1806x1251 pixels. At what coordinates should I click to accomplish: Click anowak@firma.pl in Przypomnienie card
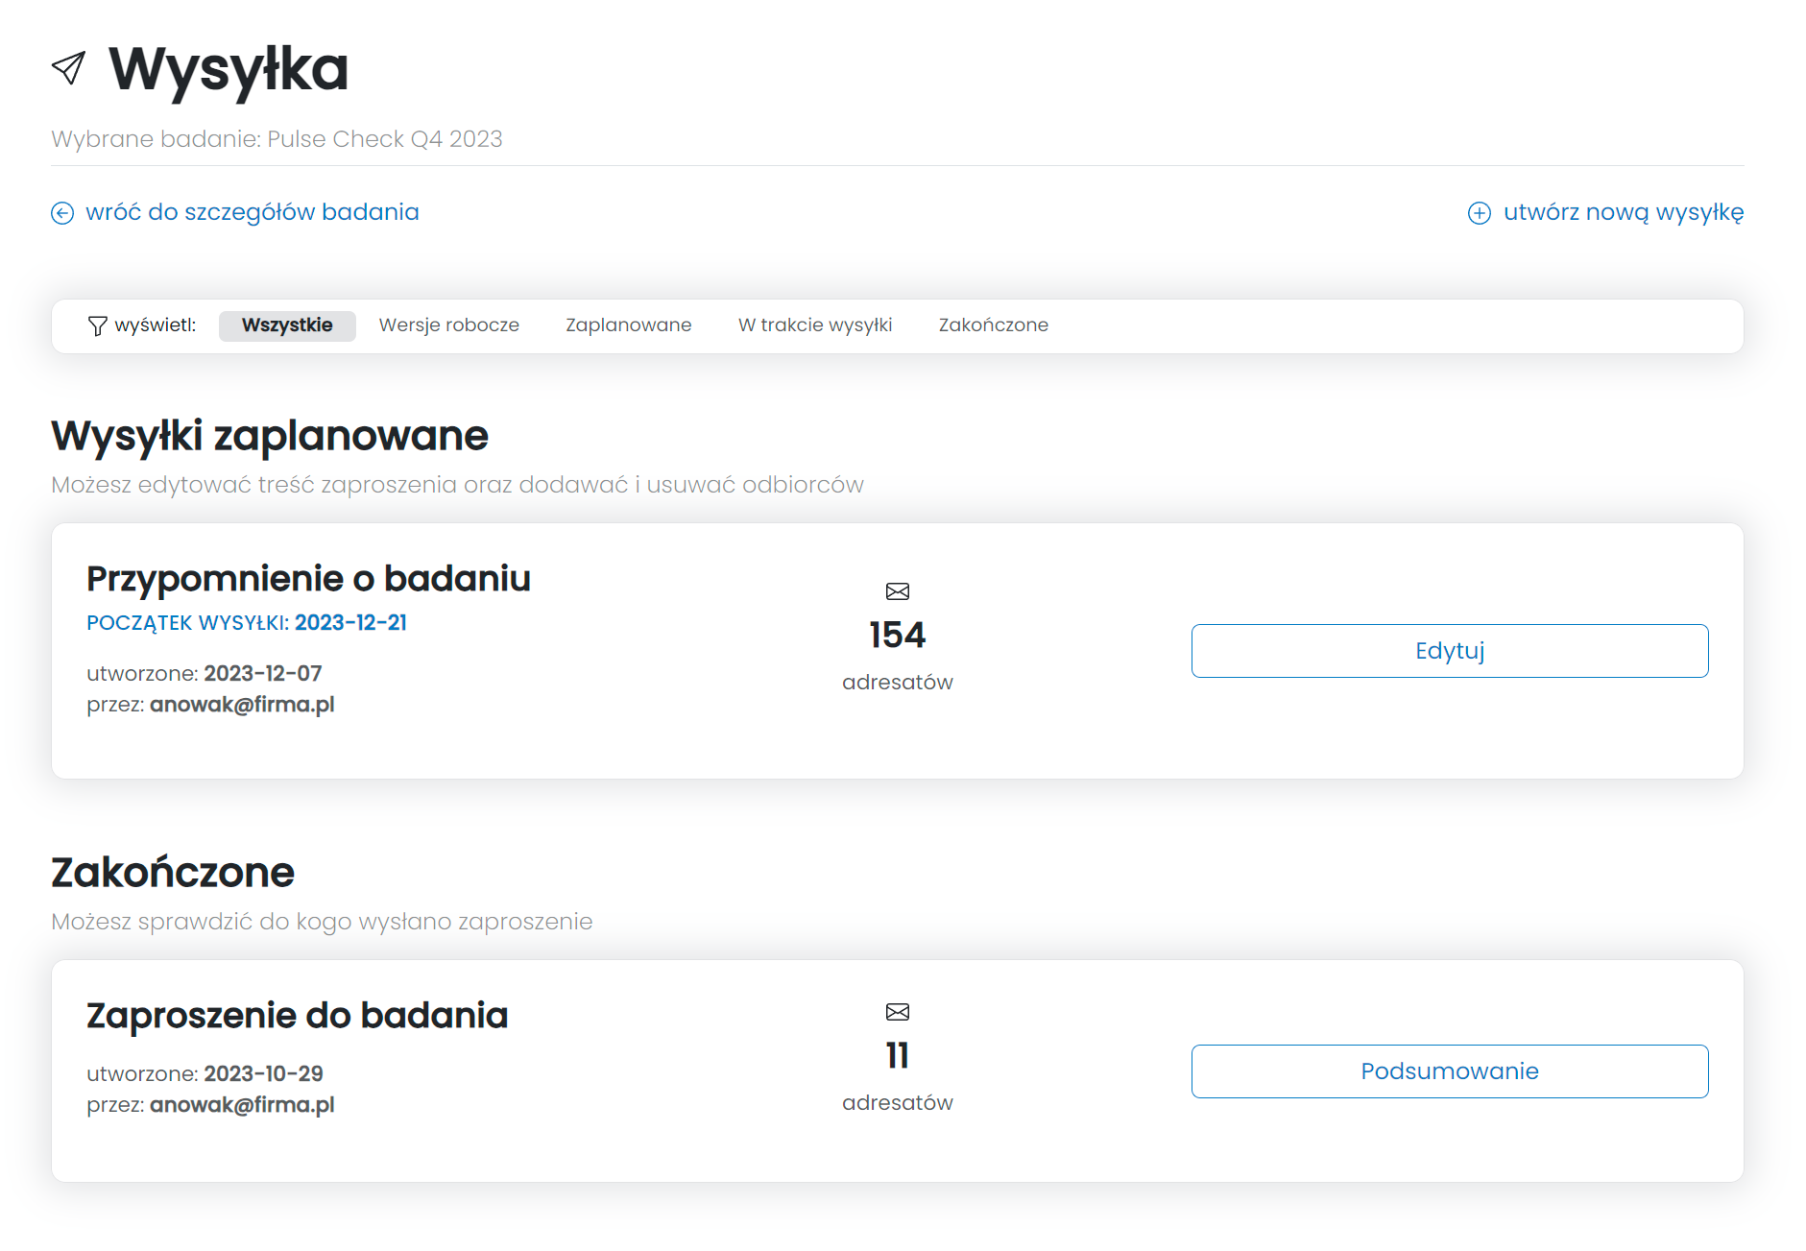pos(242,705)
